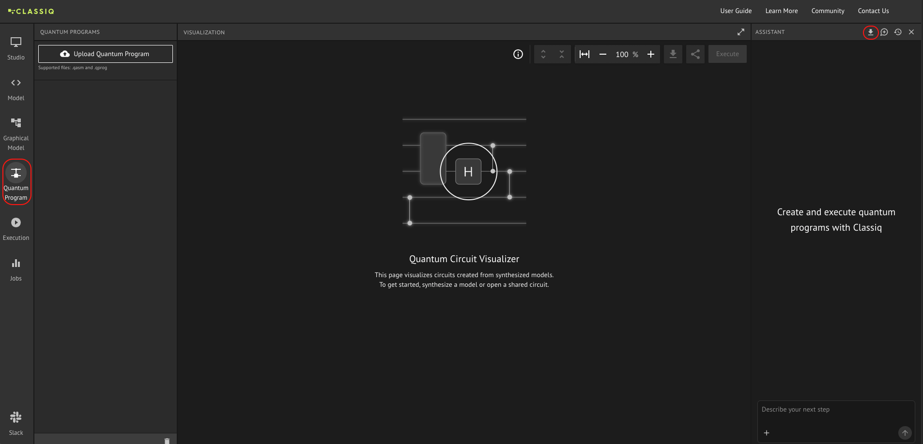The height and width of the screenshot is (444, 923).
Task: Open assistant chat history
Action: [x=898, y=32]
